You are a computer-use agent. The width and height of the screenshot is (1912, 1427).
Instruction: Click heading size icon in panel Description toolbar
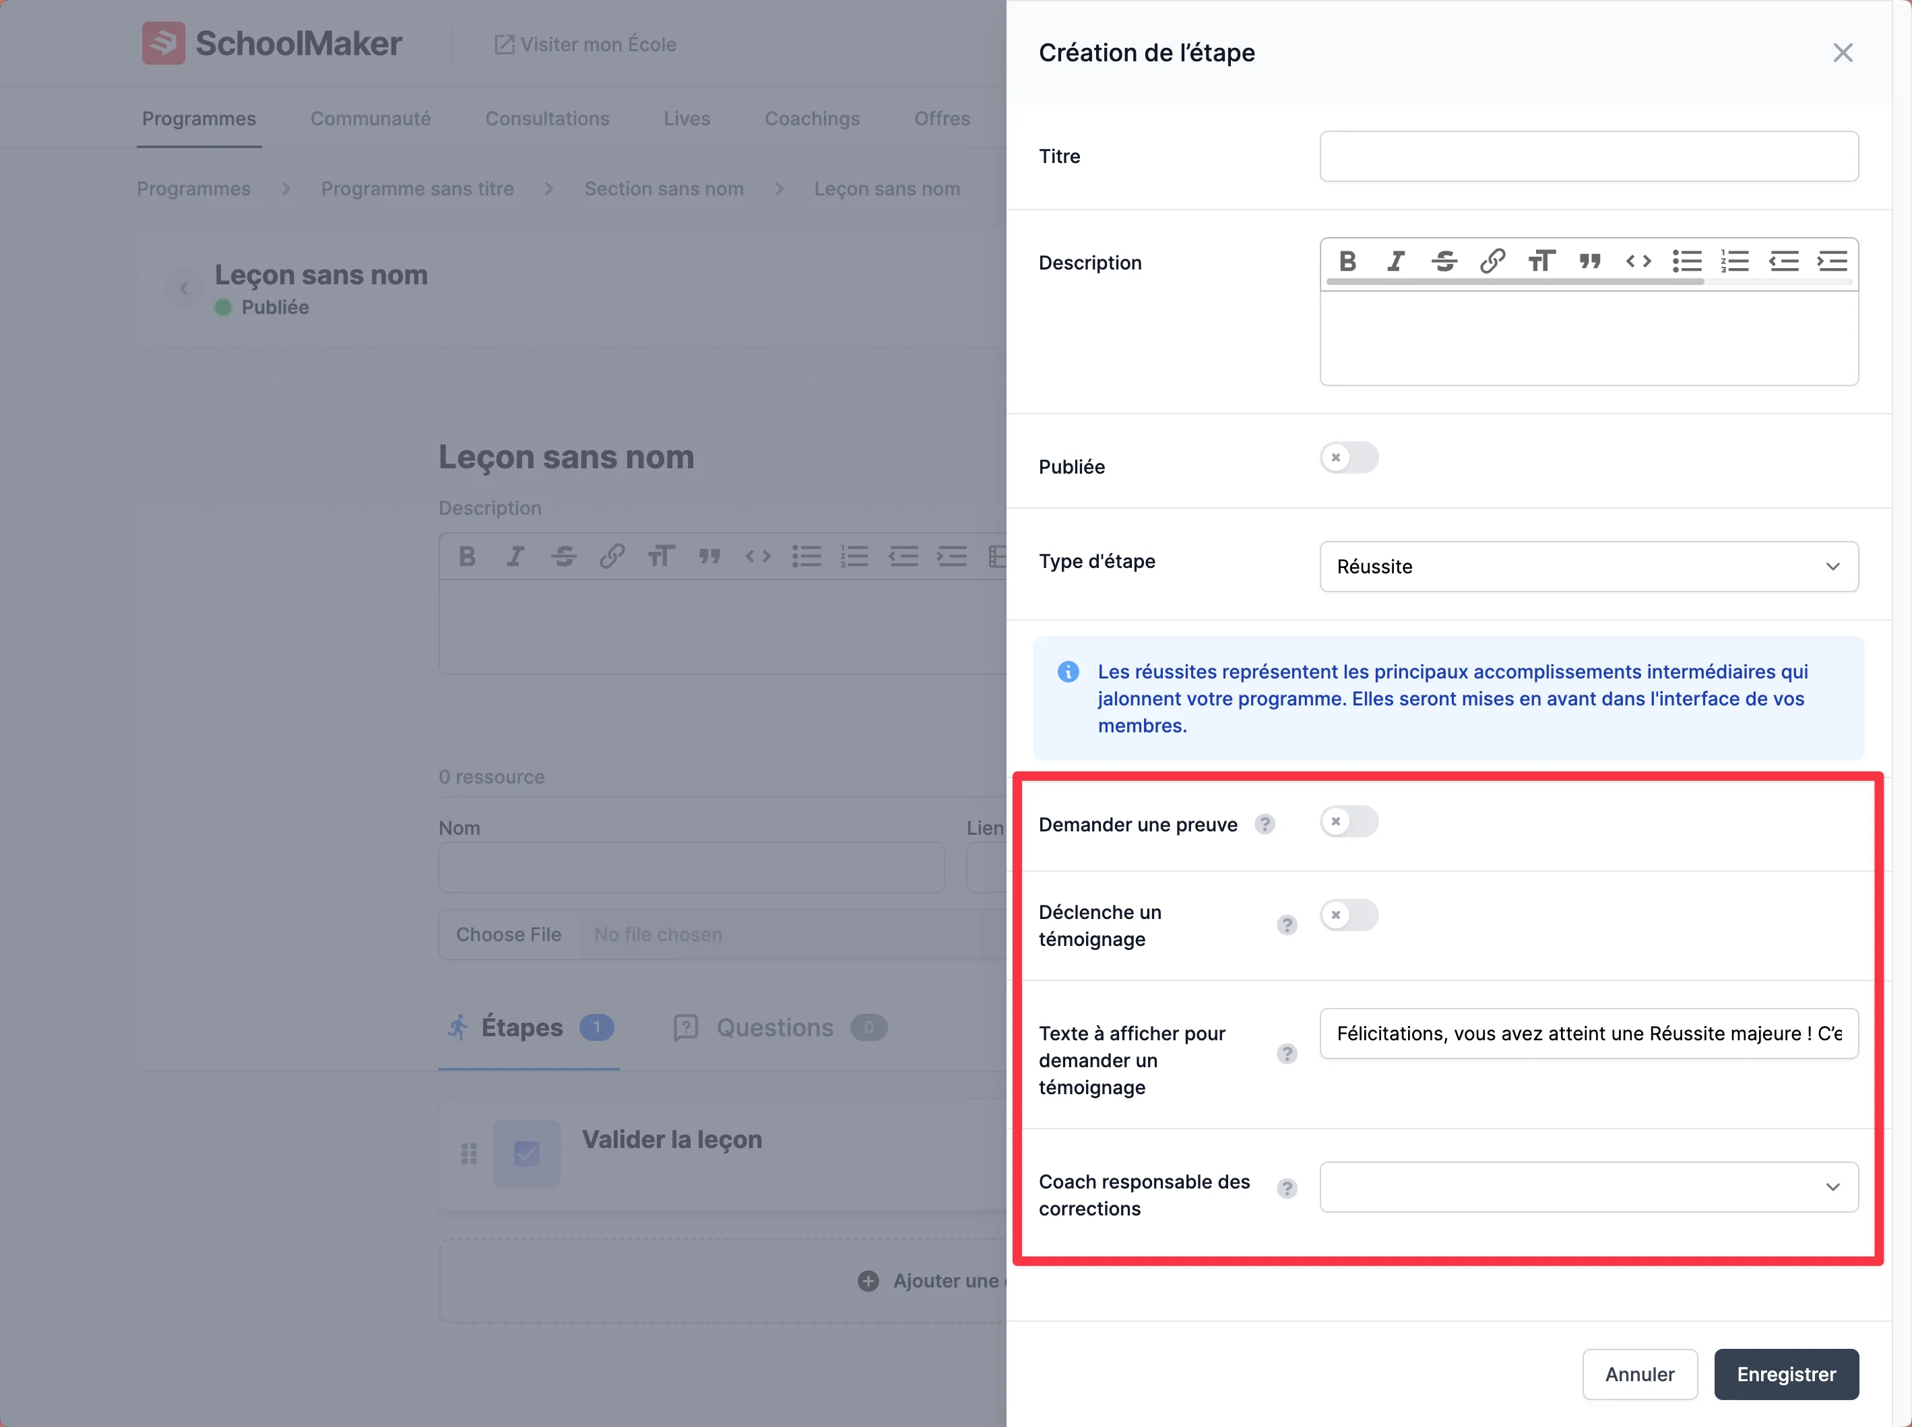1541,261
